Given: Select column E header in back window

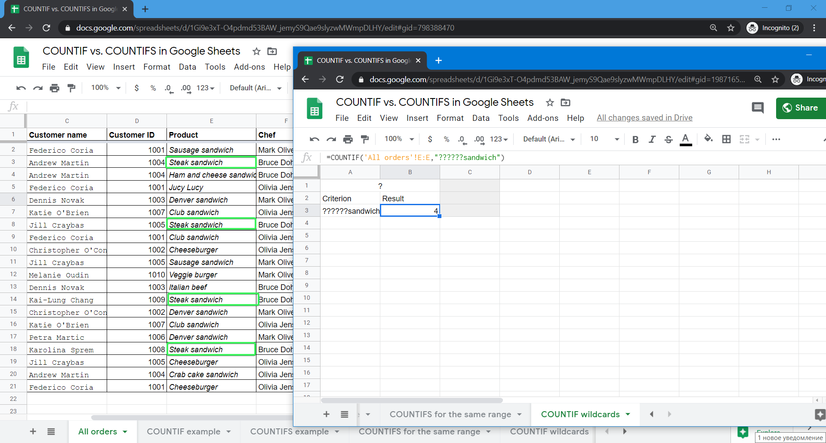Looking at the screenshot, I should click(x=211, y=121).
